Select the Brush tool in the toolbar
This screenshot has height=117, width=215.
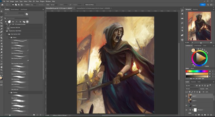[2, 35]
